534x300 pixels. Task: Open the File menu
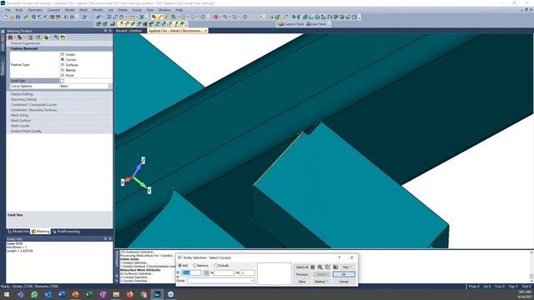point(8,10)
